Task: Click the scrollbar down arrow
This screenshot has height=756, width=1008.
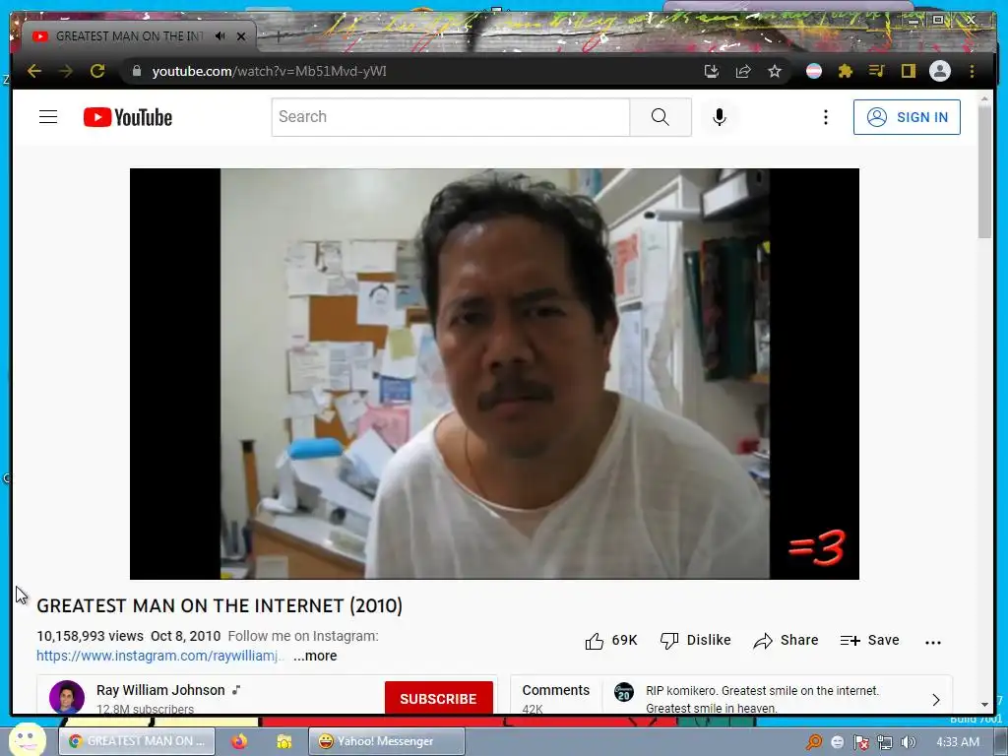Action: click(x=984, y=705)
